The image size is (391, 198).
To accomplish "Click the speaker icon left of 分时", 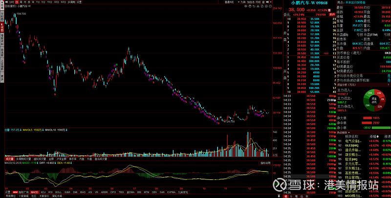I will click(6, 2).
